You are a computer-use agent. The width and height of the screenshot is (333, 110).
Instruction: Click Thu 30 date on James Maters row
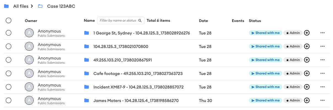(x=205, y=101)
